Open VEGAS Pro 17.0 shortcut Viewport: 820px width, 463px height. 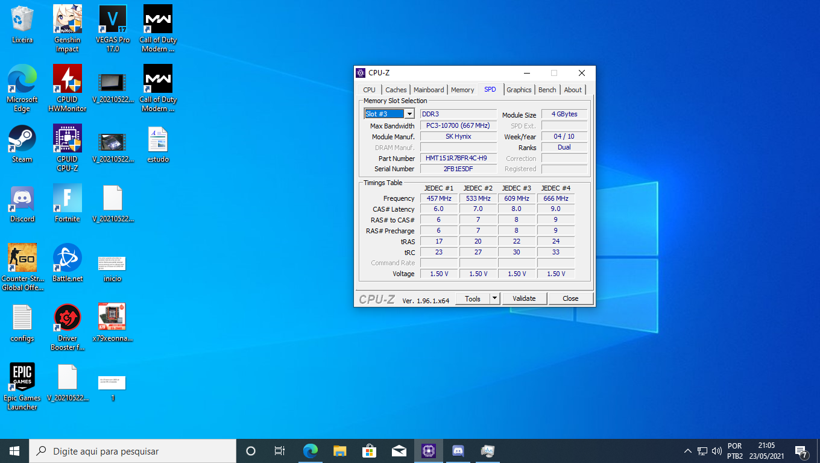(113, 28)
